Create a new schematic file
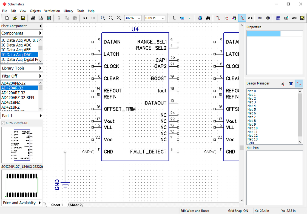The height and width of the screenshot is (214, 307). coord(7,18)
